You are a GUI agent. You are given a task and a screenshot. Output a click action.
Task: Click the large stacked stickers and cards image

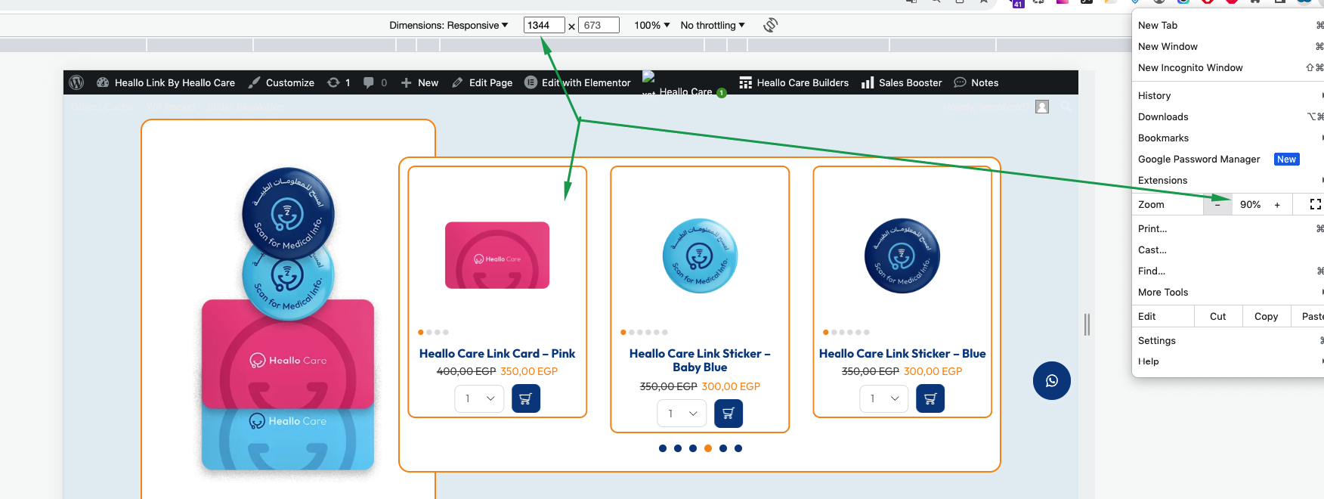coord(288,321)
